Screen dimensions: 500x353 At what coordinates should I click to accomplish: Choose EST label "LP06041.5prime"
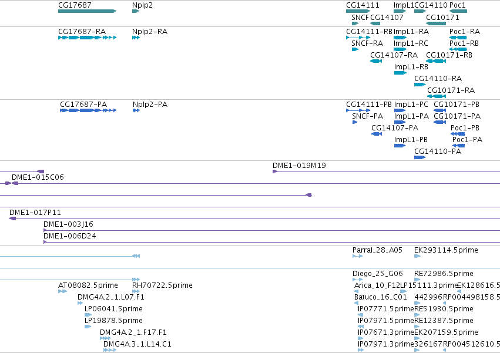tap(113, 309)
